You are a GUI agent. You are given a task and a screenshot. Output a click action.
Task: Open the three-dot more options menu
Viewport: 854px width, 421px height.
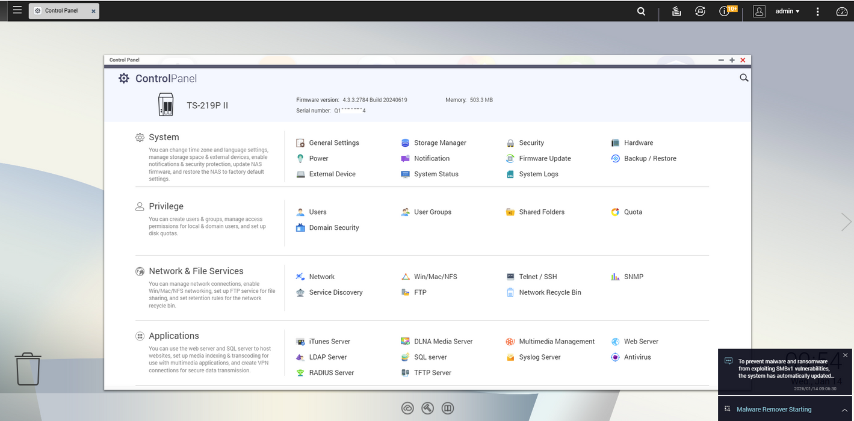click(x=817, y=11)
